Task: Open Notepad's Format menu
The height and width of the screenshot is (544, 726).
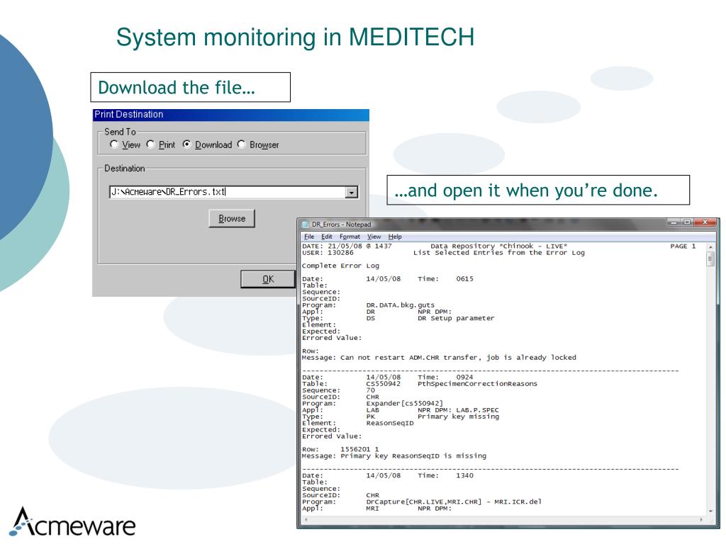Action: coord(350,237)
